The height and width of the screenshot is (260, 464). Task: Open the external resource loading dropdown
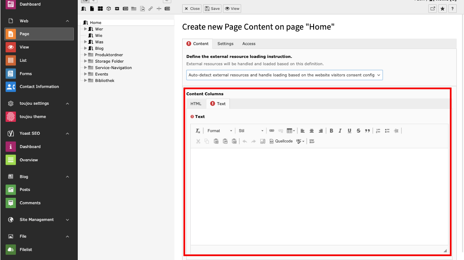click(x=284, y=75)
